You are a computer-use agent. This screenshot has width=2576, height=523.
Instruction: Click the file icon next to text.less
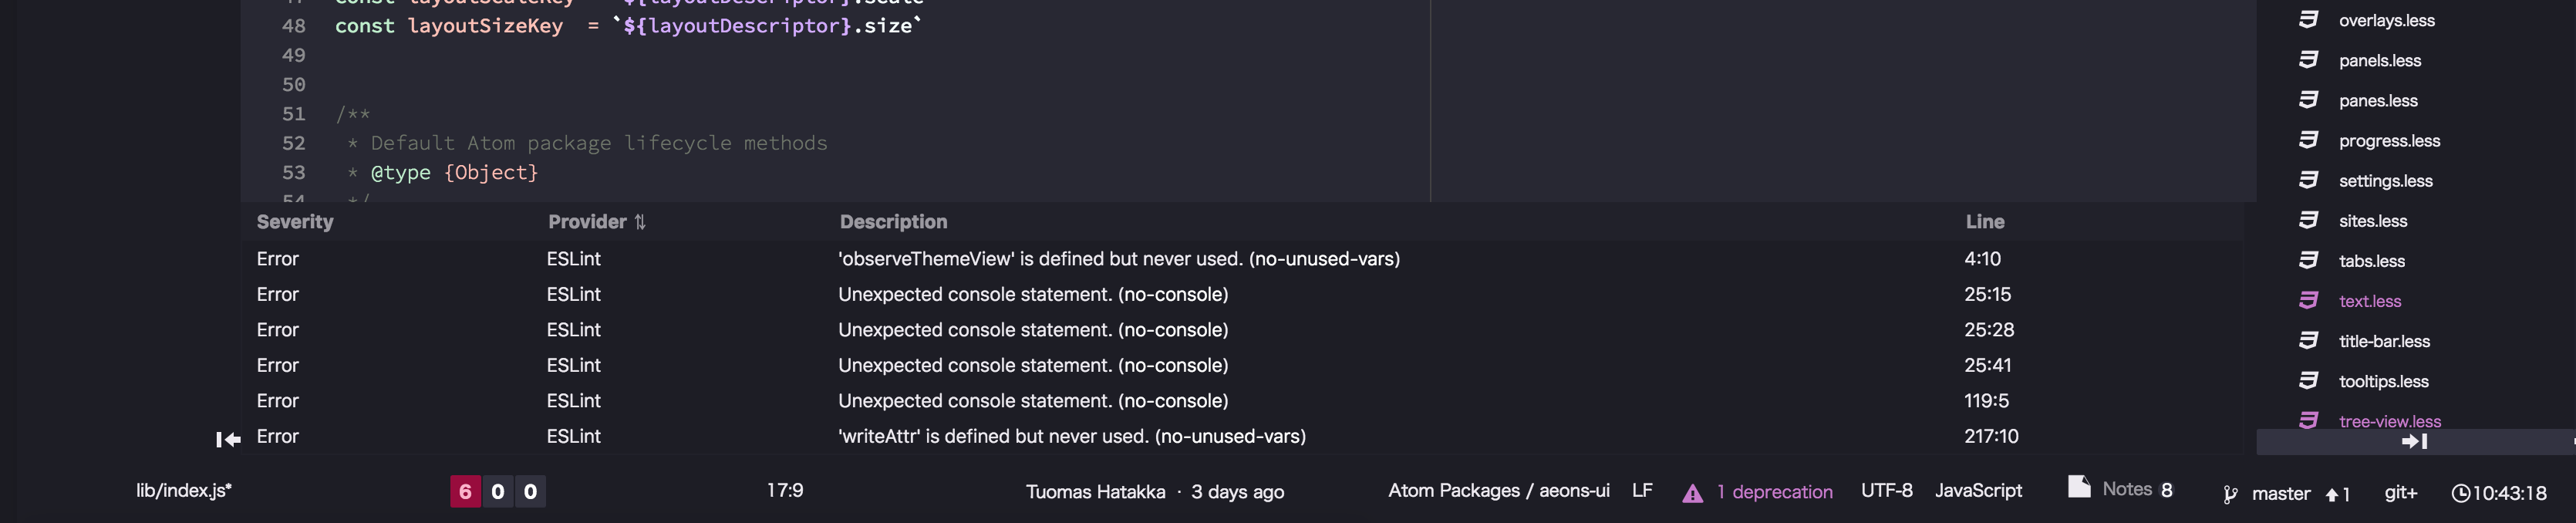(2308, 301)
